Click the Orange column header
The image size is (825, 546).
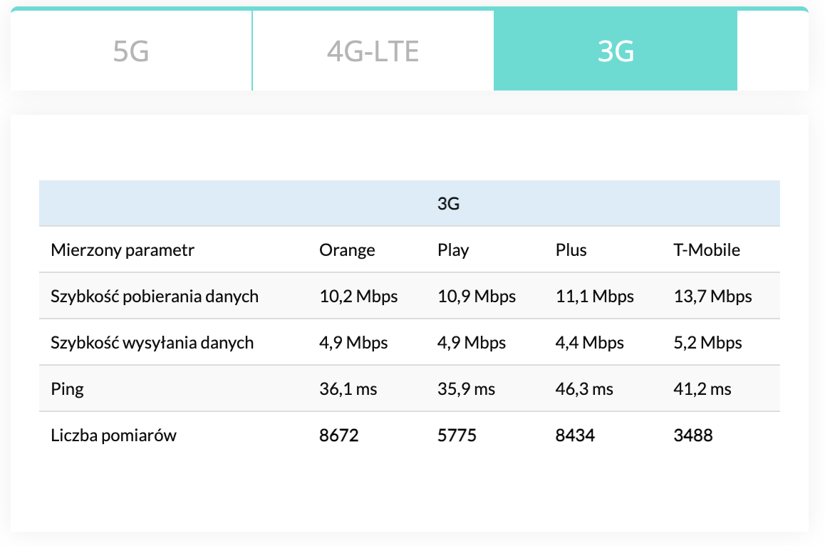[x=347, y=250]
